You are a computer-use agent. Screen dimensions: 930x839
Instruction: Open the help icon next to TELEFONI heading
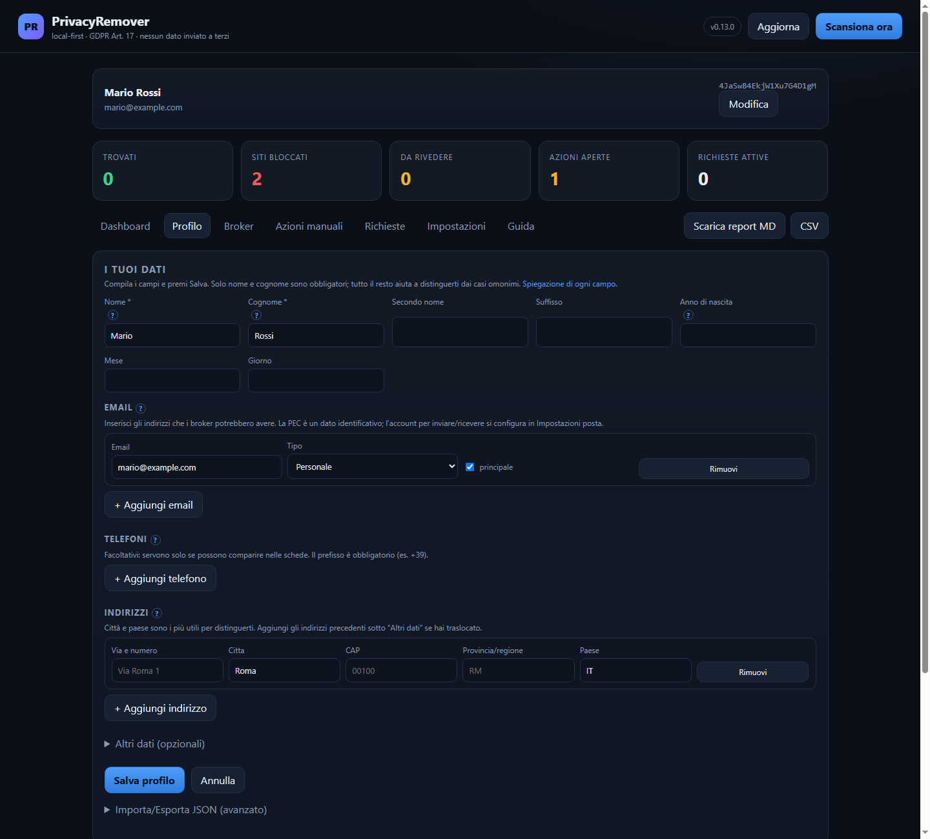[x=156, y=540]
